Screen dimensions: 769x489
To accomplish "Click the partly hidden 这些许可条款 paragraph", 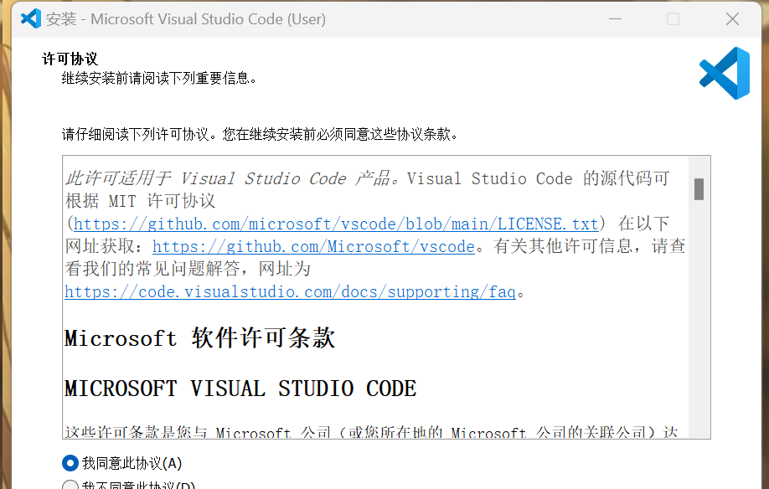I will (x=369, y=432).
